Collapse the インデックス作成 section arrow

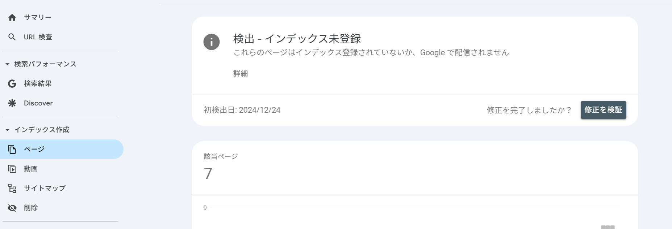pos(7,130)
